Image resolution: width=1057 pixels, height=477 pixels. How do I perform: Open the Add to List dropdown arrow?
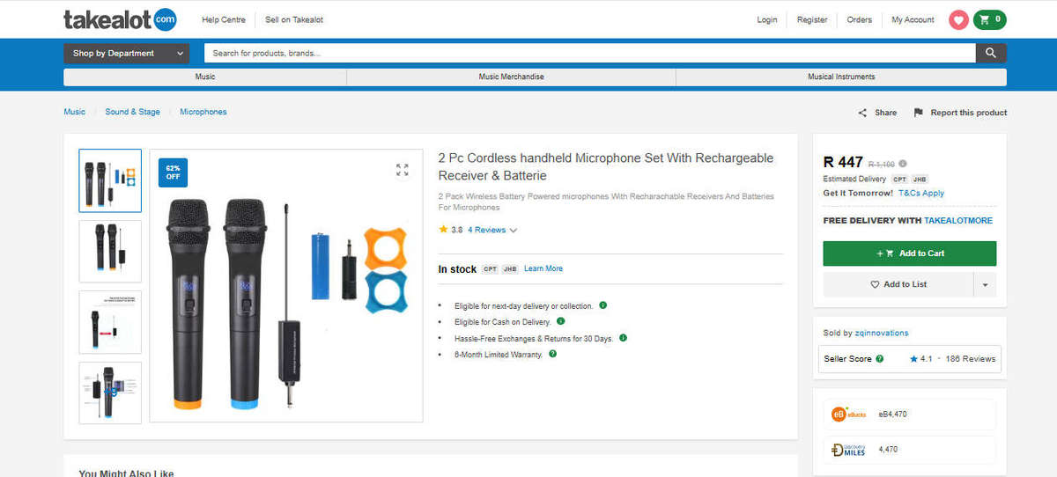(985, 285)
